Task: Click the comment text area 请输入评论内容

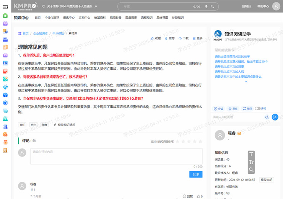Action: pyautogui.click(x=116, y=156)
